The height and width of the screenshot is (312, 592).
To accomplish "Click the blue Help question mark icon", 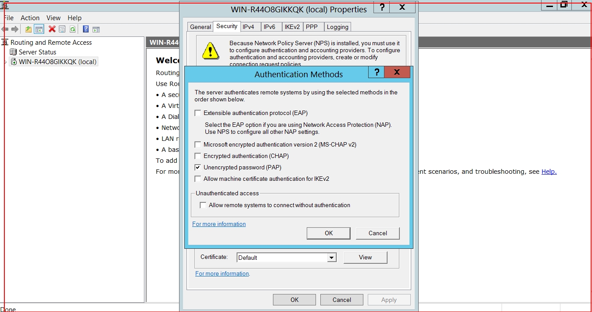I will click(x=86, y=29).
